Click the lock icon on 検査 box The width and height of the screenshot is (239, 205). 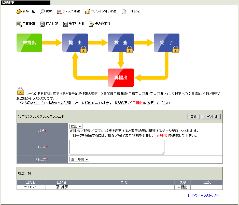pos(130,49)
